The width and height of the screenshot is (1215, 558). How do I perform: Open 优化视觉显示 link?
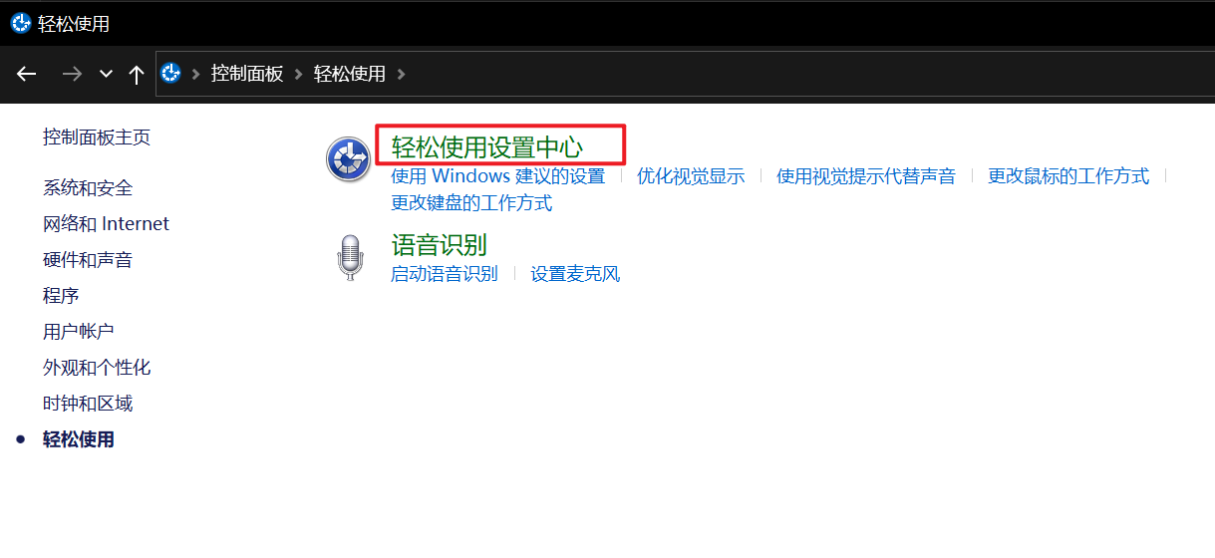(691, 176)
